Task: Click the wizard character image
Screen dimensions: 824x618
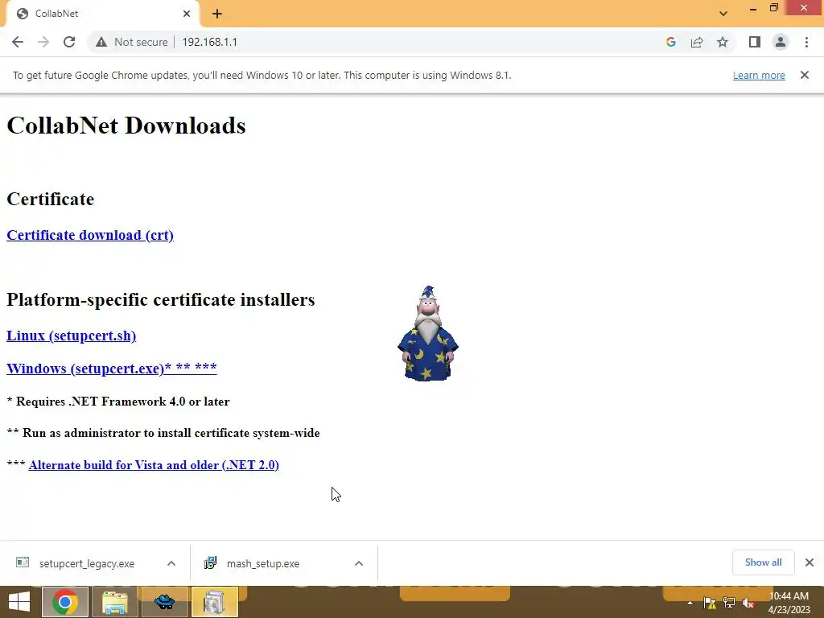Action: (x=428, y=333)
